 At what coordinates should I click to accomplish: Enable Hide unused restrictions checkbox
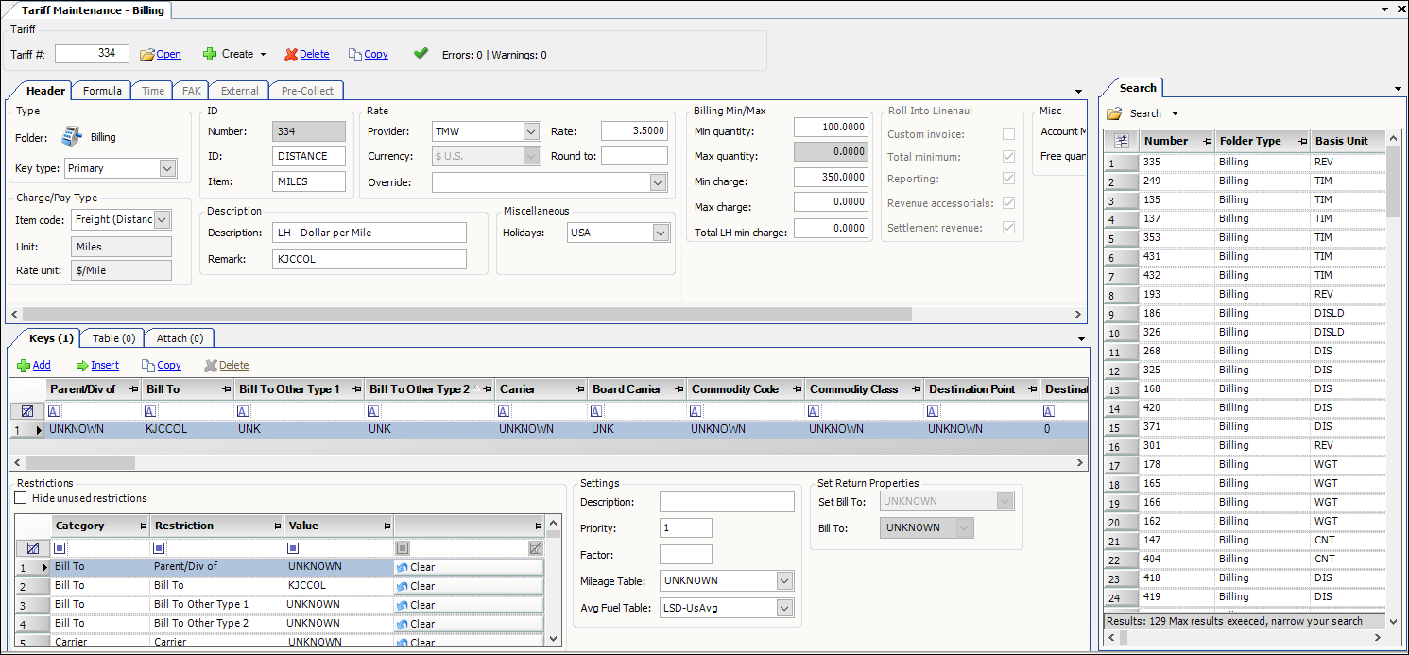tap(22, 498)
